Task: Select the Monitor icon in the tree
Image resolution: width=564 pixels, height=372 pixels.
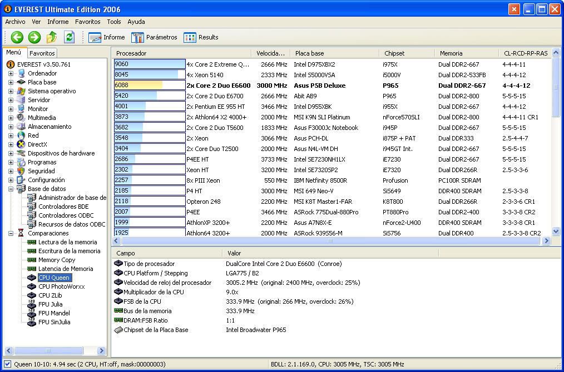Action: 21,109
